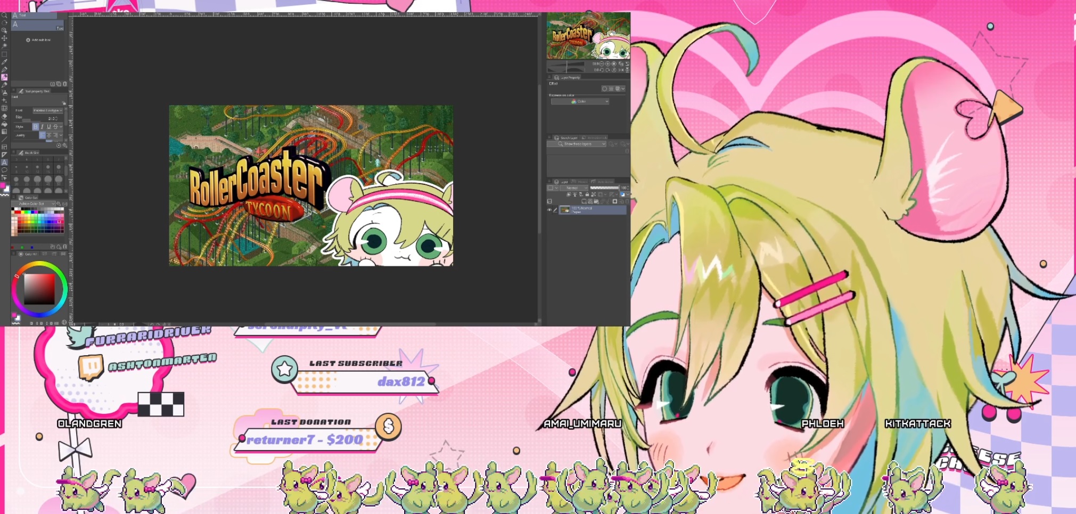1076x514 pixels.
Task: Select the Auto select magic wand tool
Action: 4,45
